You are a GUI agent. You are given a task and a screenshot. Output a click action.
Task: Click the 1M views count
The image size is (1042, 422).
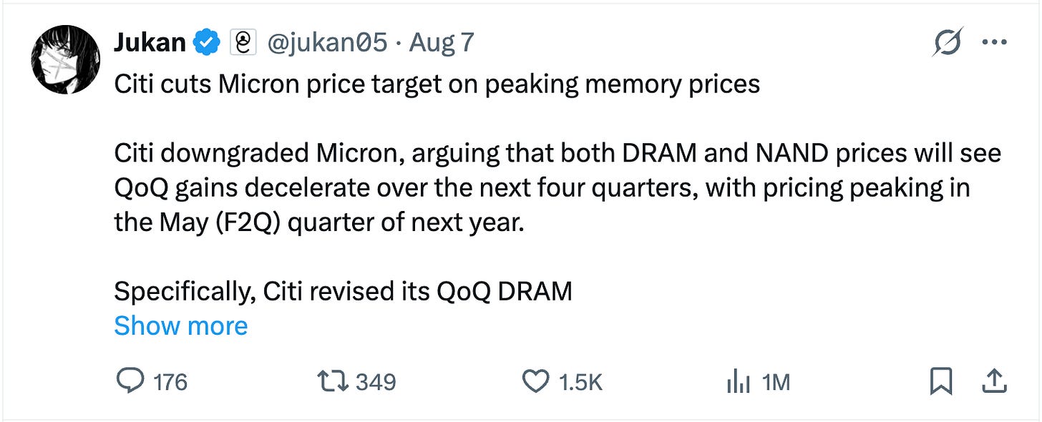776,383
